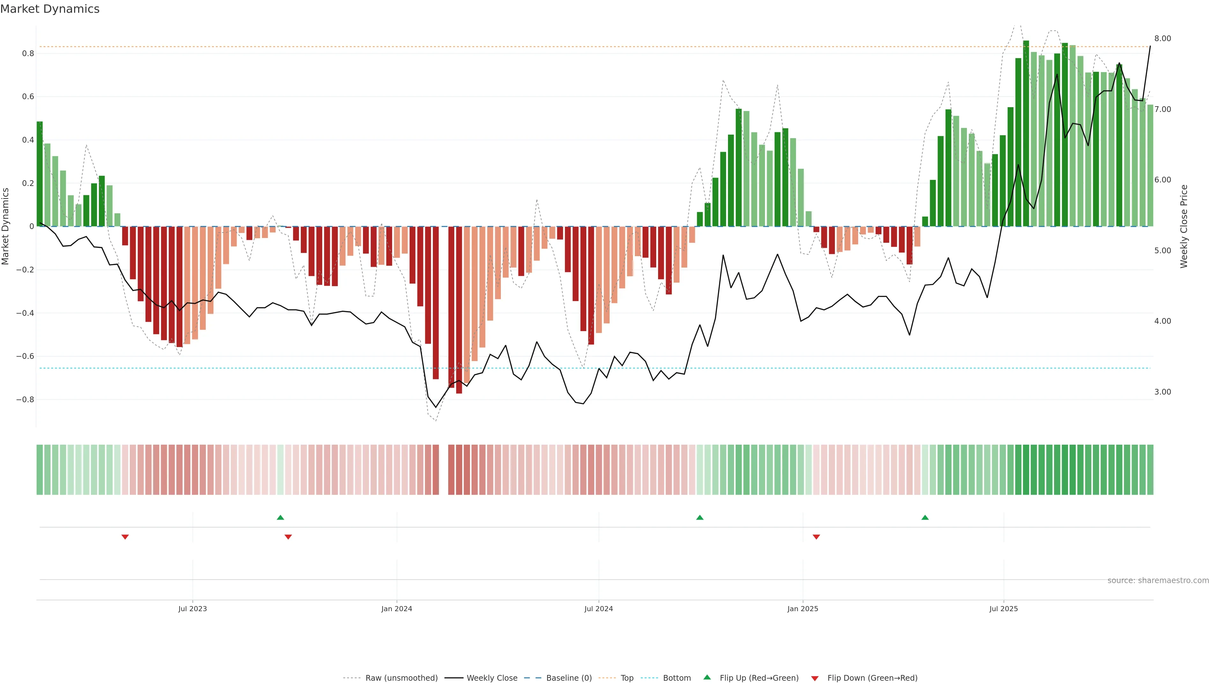
Task: Click the Market Dynamics chart title
Action: [x=50, y=9]
